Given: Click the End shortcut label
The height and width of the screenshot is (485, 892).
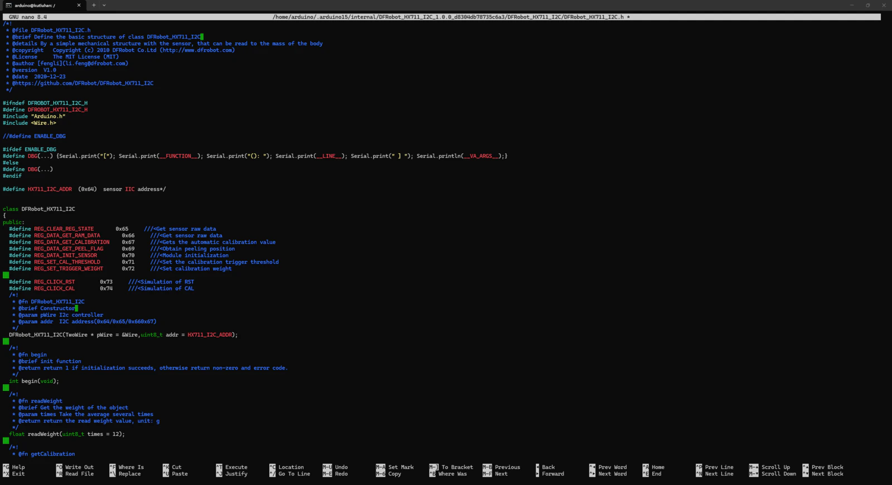Looking at the screenshot, I should point(656,474).
